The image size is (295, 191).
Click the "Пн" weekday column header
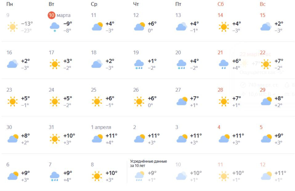[10, 4]
